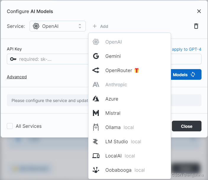Click the LM Studio lines icon

point(95,141)
